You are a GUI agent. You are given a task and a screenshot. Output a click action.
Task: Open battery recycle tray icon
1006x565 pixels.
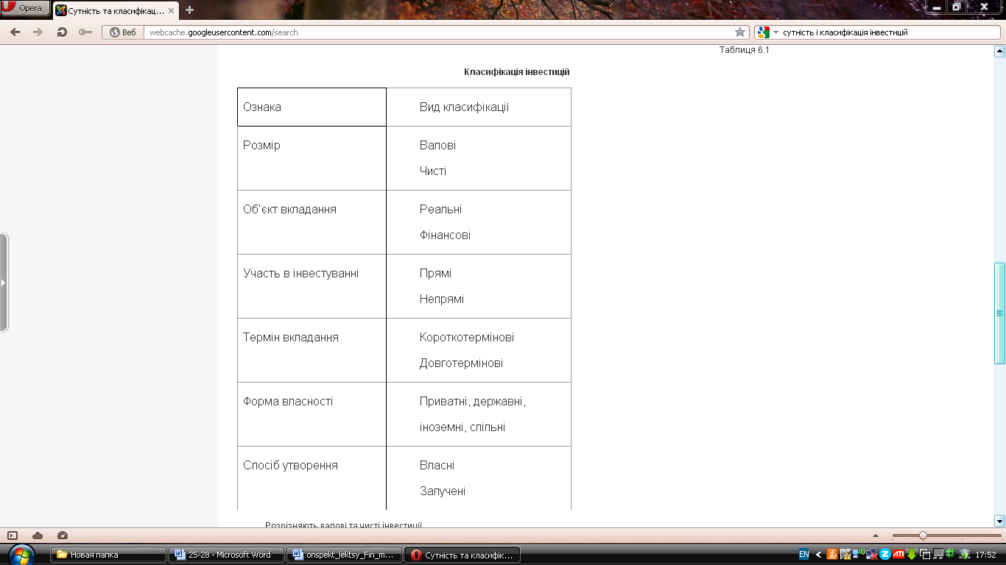pyautogui.click(x=964, y=555)
